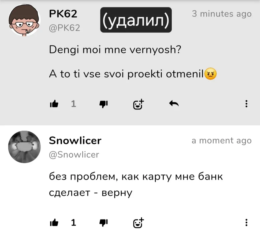Add emoji reaction to PK62's comment
This screenshot has height=240, width=260.
coord(138,104)
